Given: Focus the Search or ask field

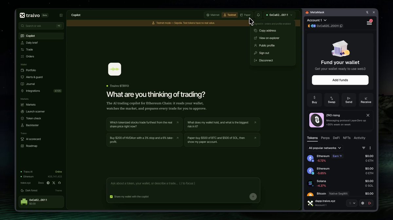Looking at the screenshot, I should coord(41,26).
